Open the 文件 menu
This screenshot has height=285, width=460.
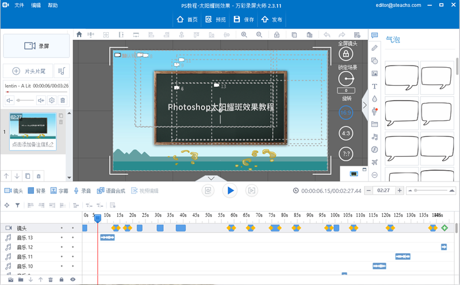[19, 5]
